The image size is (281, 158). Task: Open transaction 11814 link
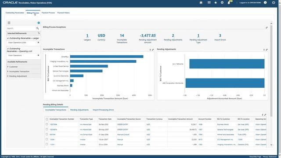[52, 144]
